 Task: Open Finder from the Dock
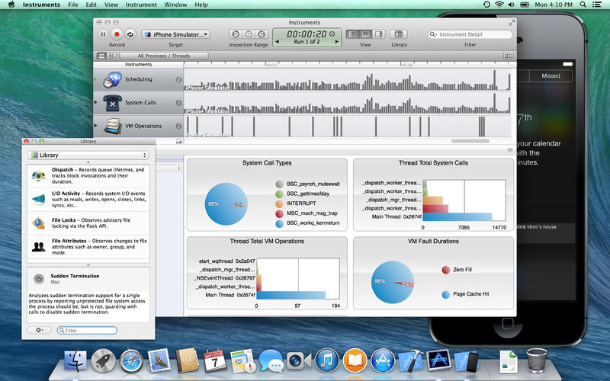point(75,360)
